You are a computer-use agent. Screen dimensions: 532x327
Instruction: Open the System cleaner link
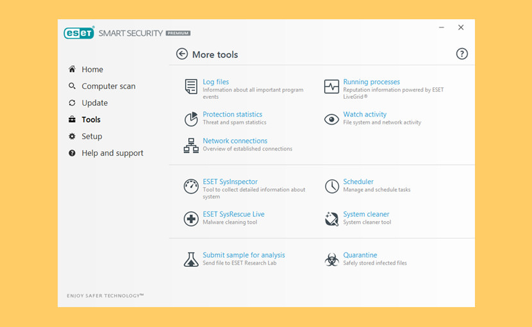[366, 214]
